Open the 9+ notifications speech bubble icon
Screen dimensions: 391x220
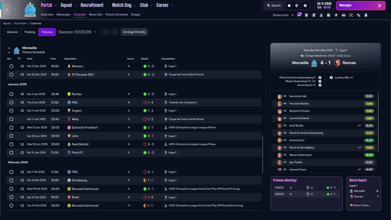point(299,14)
